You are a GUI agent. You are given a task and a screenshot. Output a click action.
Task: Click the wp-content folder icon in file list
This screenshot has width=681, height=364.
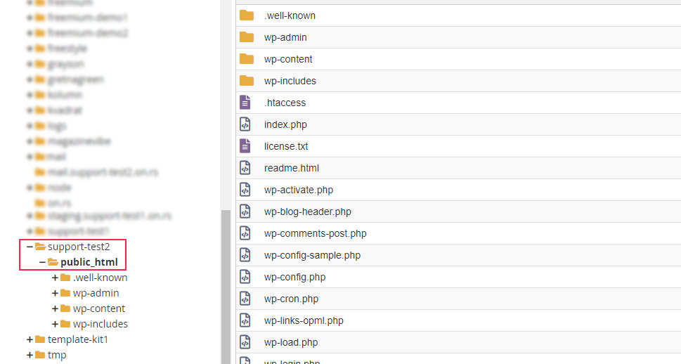click(x=246, y=58)
